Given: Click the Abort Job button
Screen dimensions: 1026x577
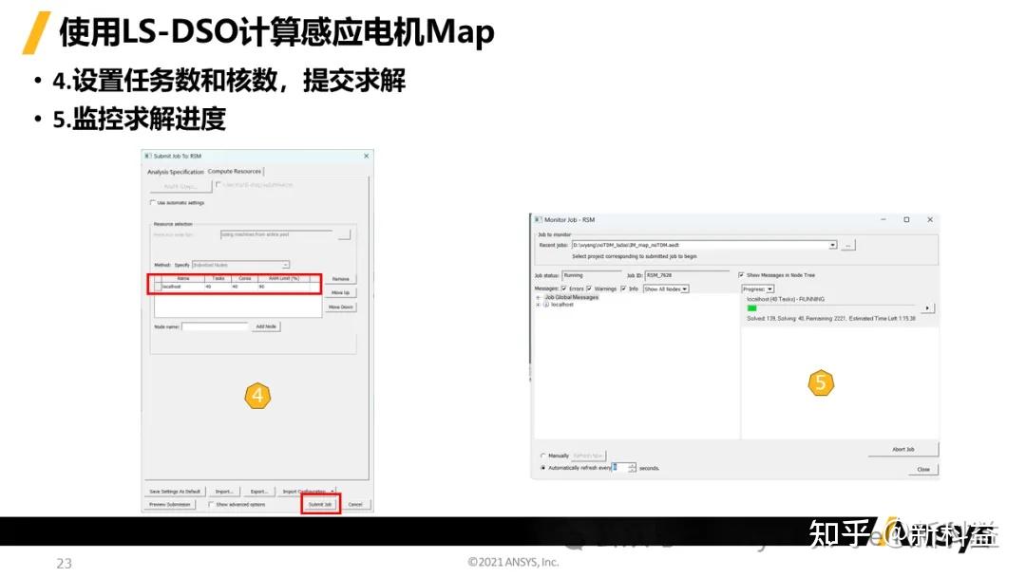Looking at the screenshot, I should coord(903,450).
